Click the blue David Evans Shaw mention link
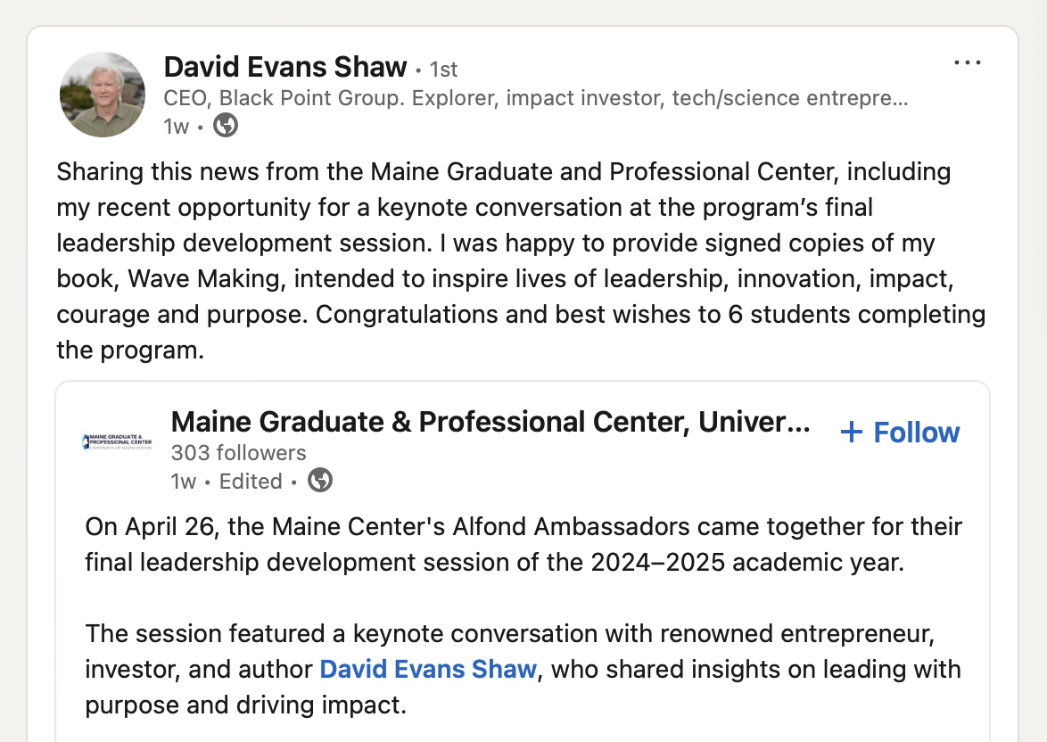1047x742 pixels. (x=428, y=669)
